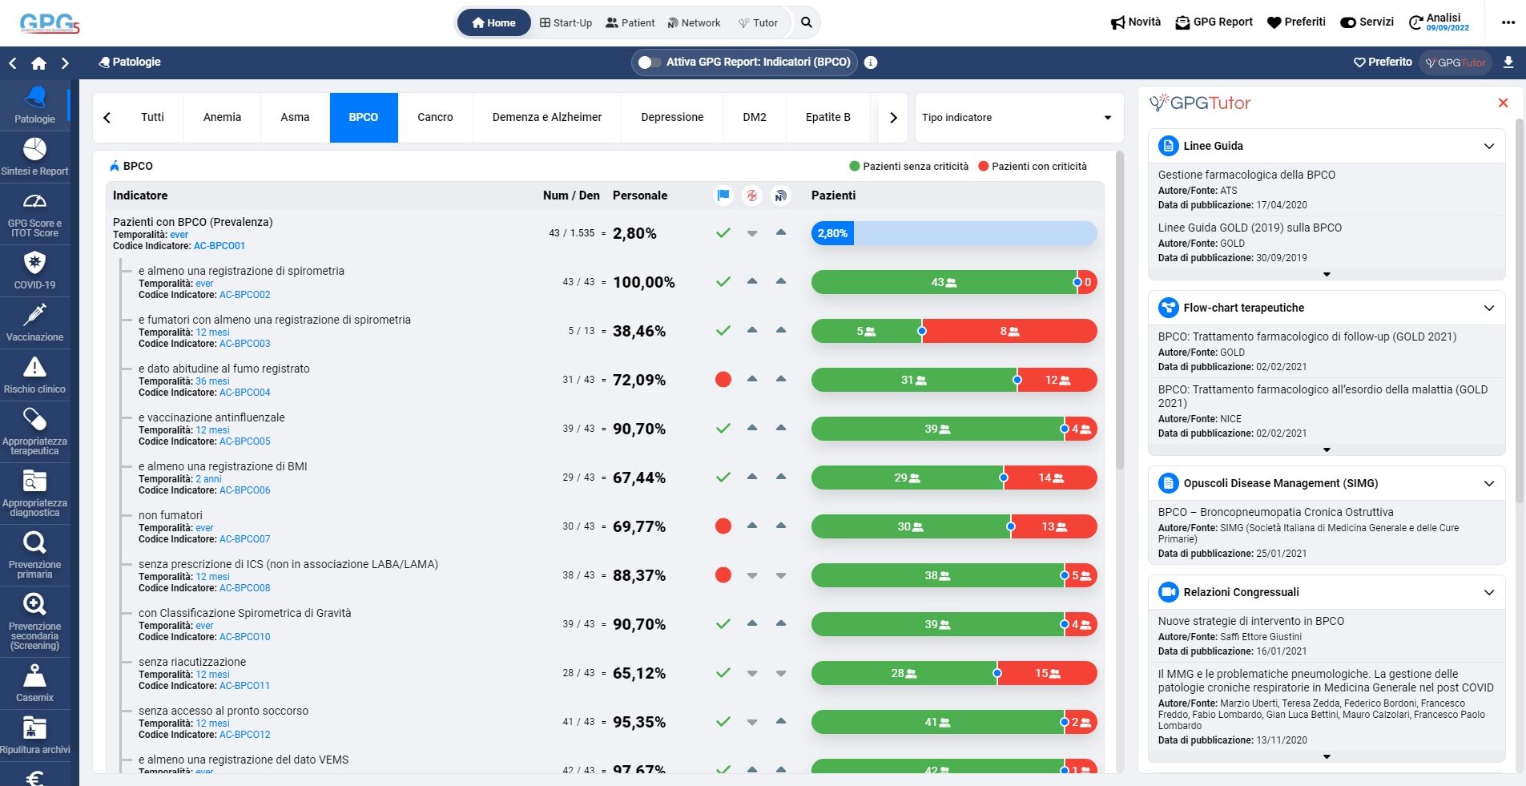
Task: Switch to the Depressione tab
Action: (x=671, y=117)
